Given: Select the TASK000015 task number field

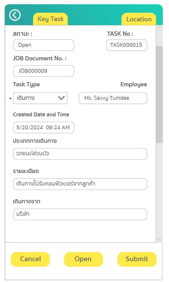Looking at the screenshot, I should [126, 45].
